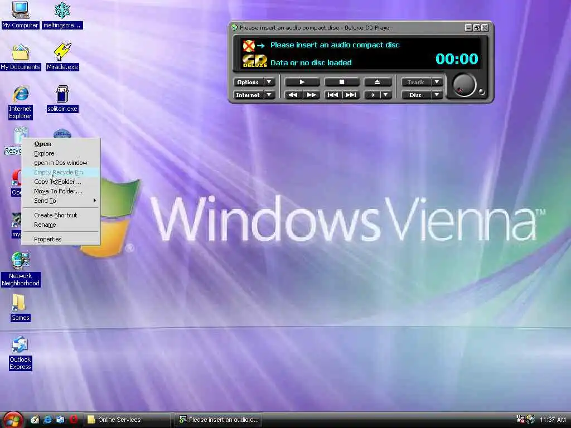Launch Outlook Express from quick launch
Viewport: 571px width, 428px height.
pyautogui.click(x=60, y=420)
